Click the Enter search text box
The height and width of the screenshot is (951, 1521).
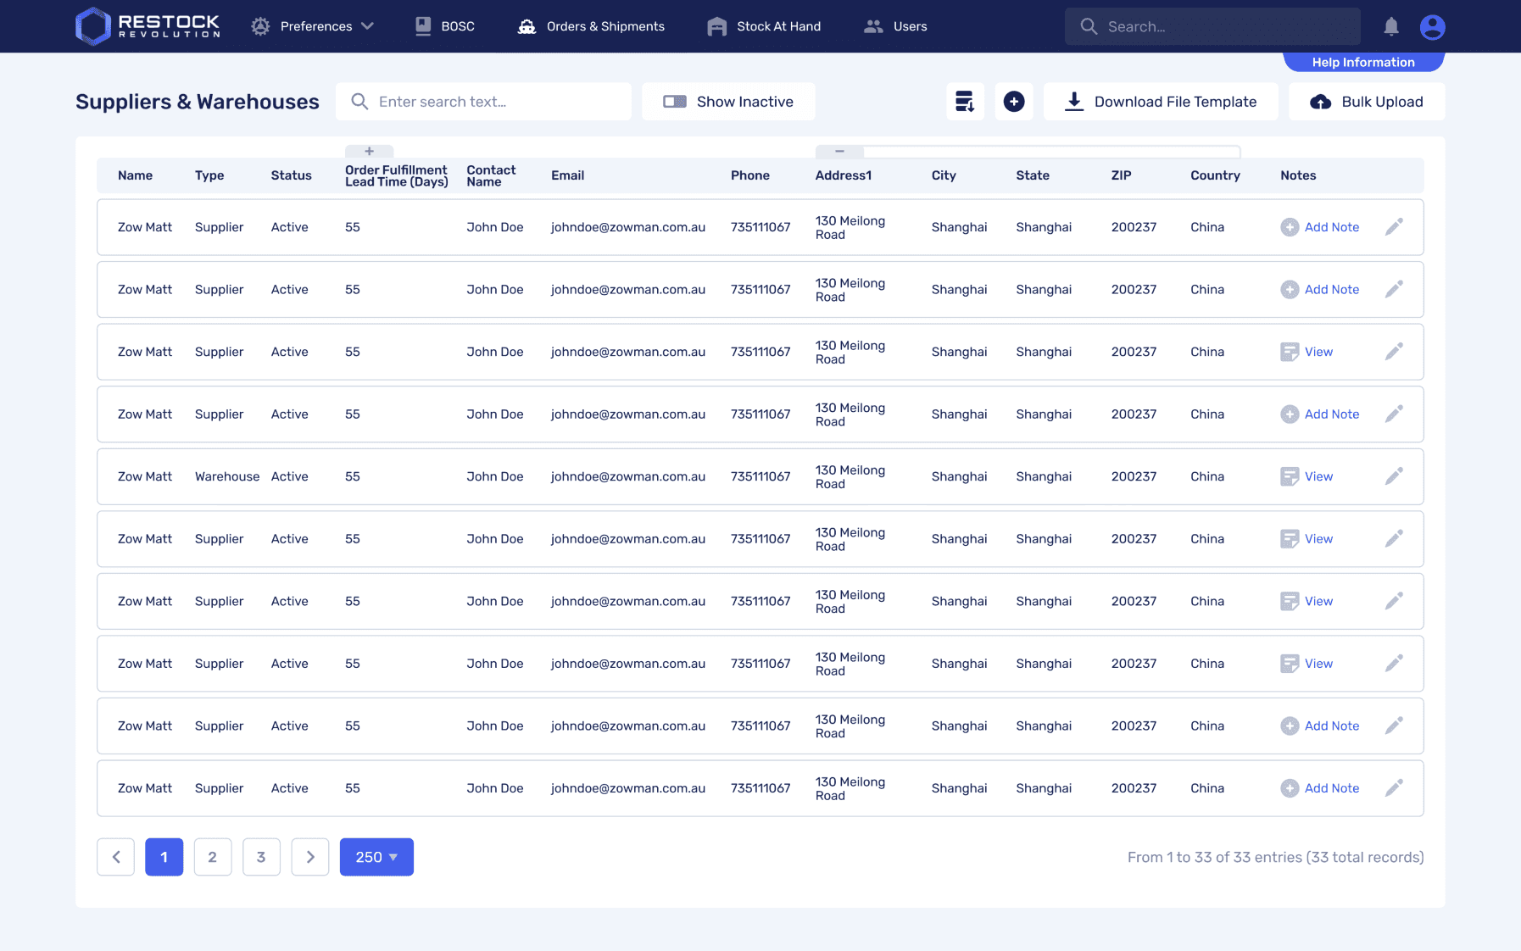[x=483, y=102]
